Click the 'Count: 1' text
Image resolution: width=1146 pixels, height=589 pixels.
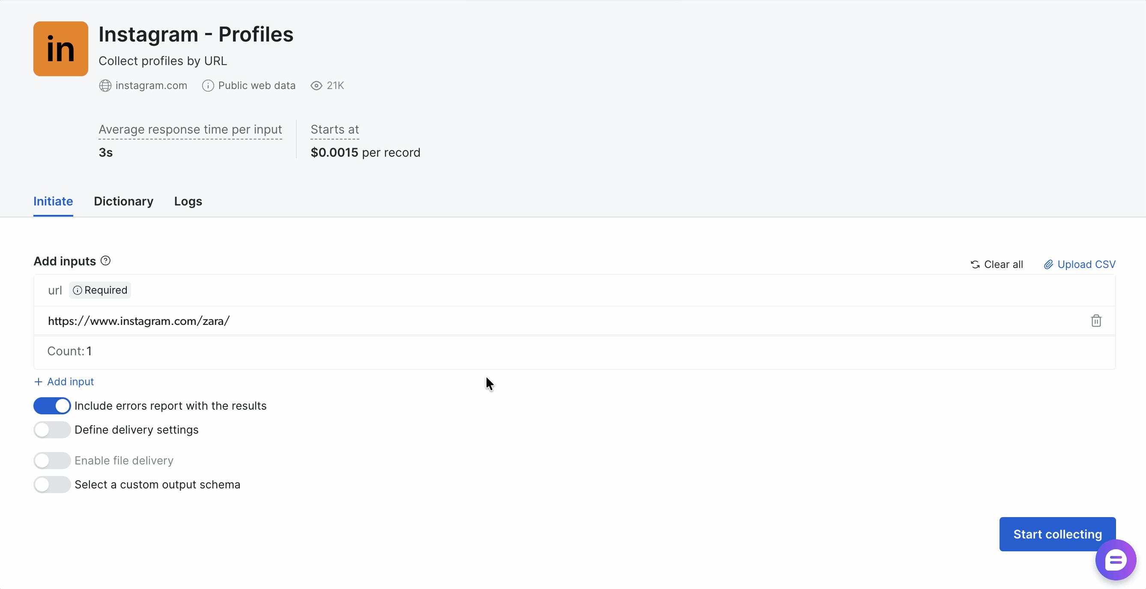click(x=69, y=351)
